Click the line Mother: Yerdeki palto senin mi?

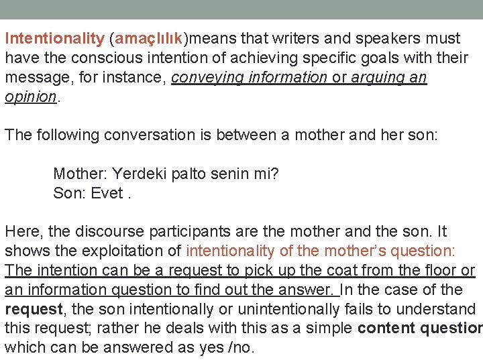166,174
